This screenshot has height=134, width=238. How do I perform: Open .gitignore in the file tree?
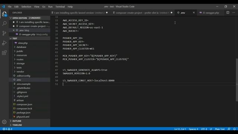coord(22,92)
